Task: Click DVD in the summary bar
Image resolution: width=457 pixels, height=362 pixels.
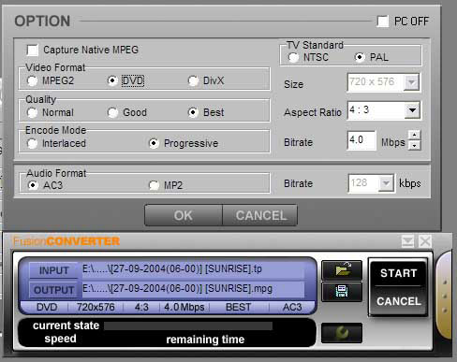Action: (x=47, y=307)
